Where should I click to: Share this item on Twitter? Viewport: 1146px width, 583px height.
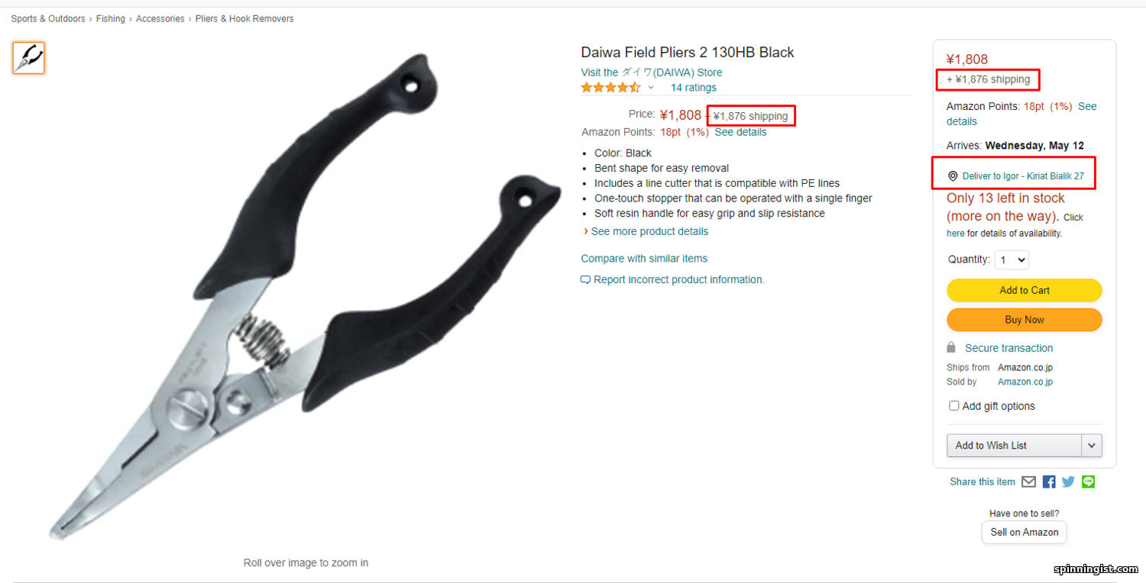1068,482
